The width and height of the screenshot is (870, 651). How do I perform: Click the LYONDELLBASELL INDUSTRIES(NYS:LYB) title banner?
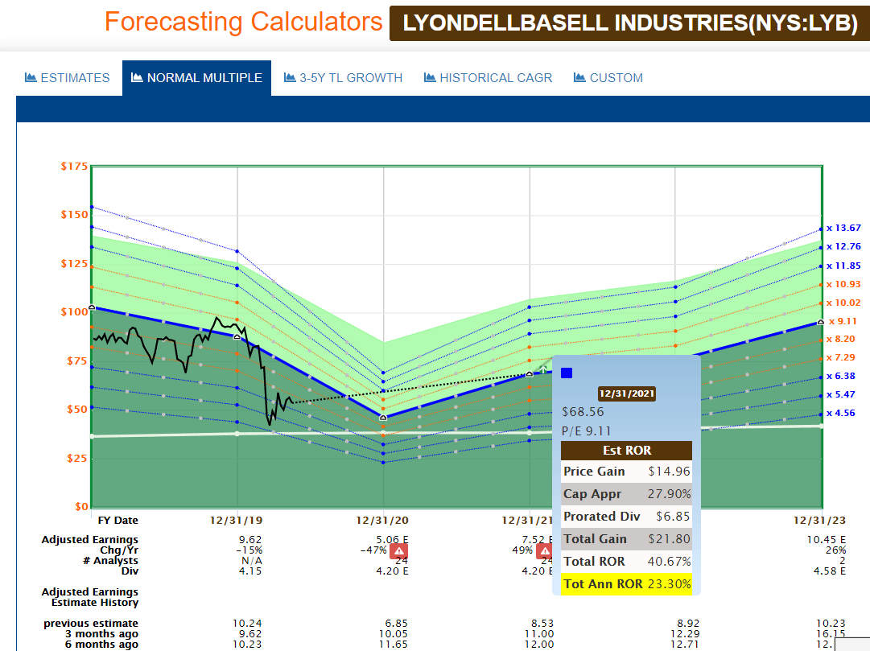pyautogui.click(x=629, y=23)
